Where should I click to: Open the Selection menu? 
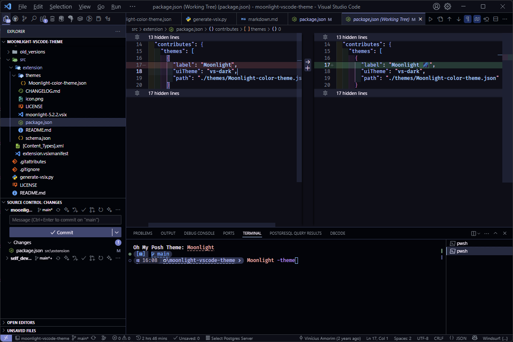click(x=61, y=6)
